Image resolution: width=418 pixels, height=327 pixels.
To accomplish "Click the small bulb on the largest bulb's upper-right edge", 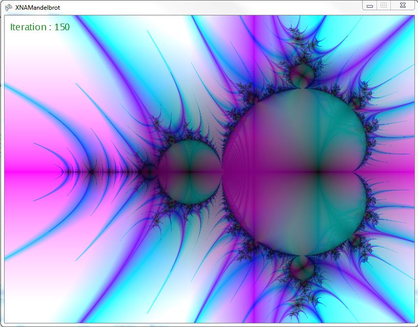I will (356, 103).
